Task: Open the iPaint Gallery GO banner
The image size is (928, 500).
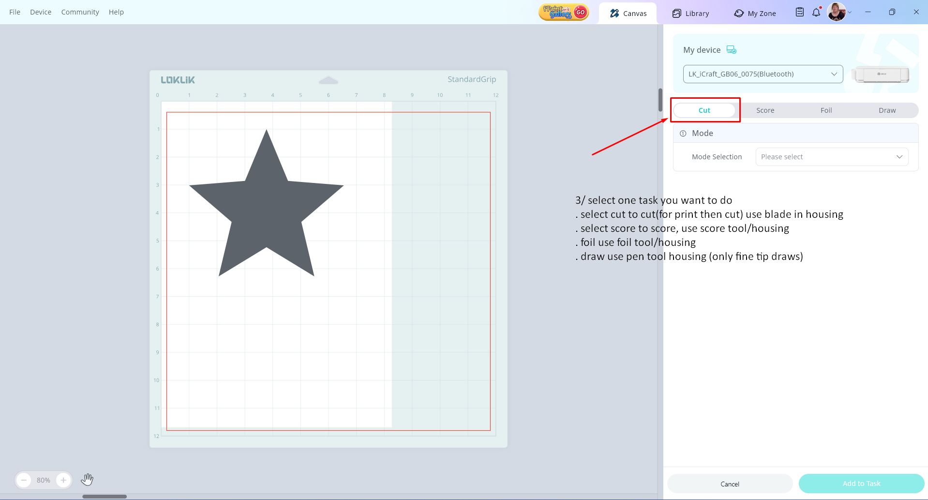Action: pyautogui.click(x=563, y=12)
